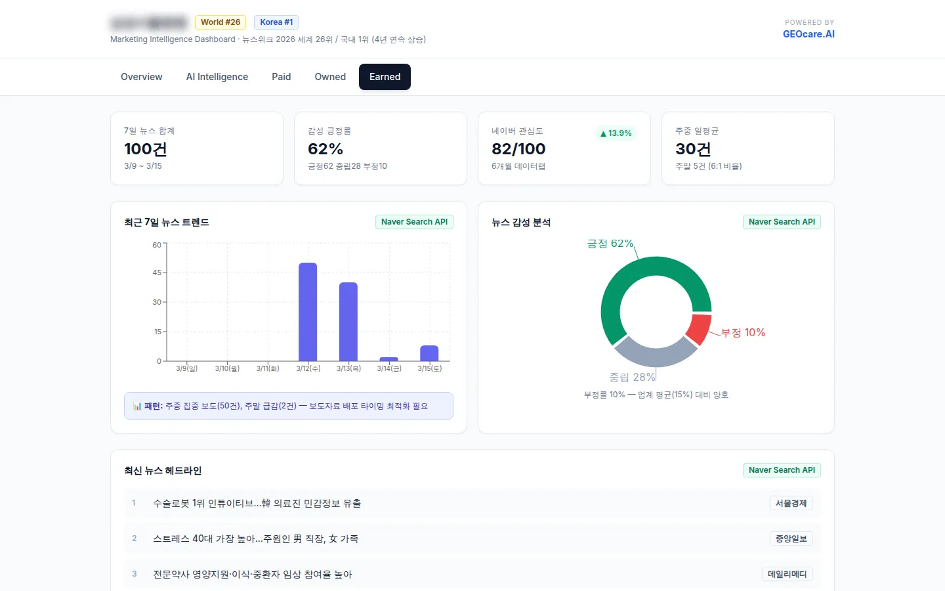This screenshot has height=591, width=945.
Task: Click the 중립 28% label
Action: (x=632, y=378)
